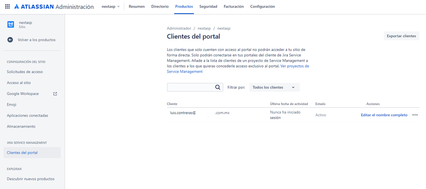Screen dimensions: 426x189
Task: Switch to the Directorio tab
Action: (x=160, y=6)
